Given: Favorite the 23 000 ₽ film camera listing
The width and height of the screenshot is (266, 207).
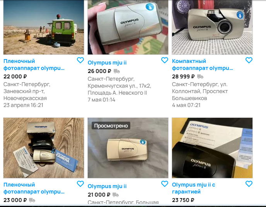Looking at the screenshot, I should 80,184.
